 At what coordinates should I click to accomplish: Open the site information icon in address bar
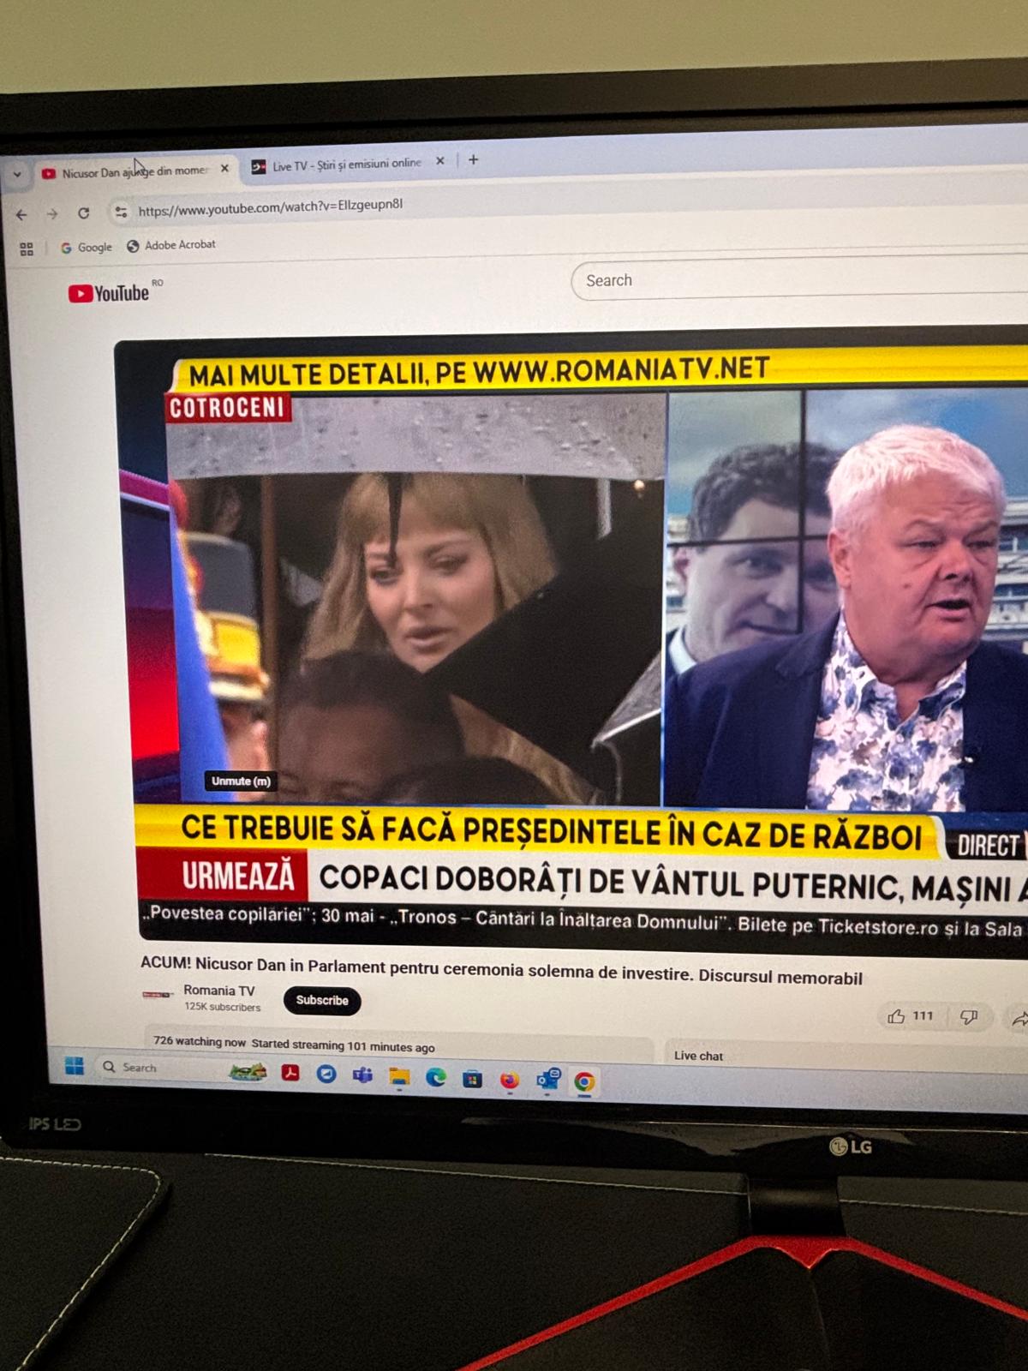121,211
